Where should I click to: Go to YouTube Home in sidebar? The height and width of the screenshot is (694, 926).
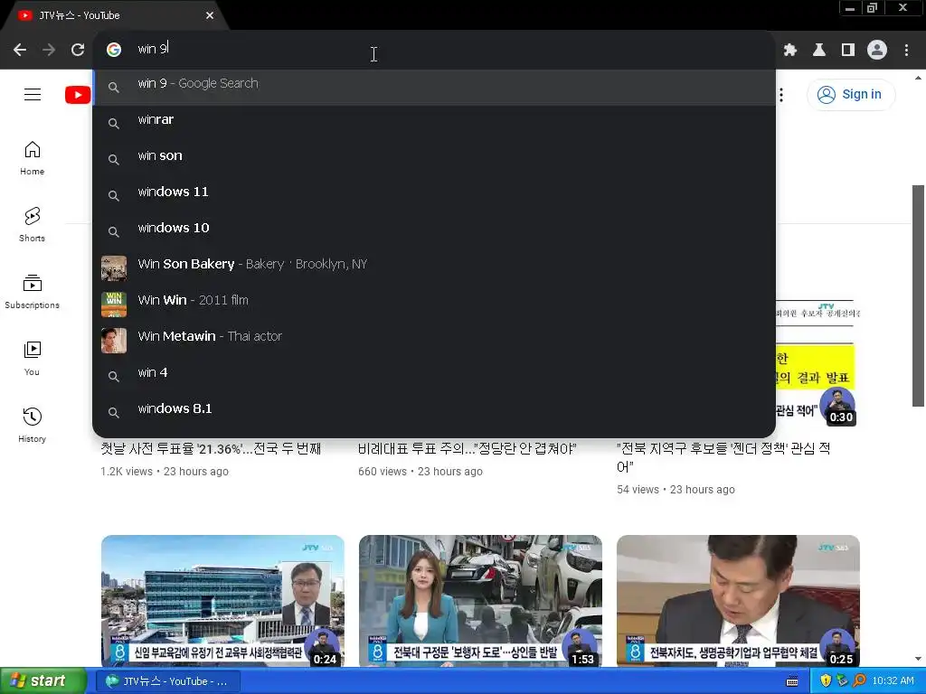(x=32, y=158)
